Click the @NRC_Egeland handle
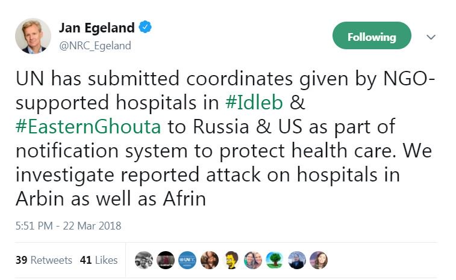This screenshot has height=280, width=456. click(x=94, y=46)
